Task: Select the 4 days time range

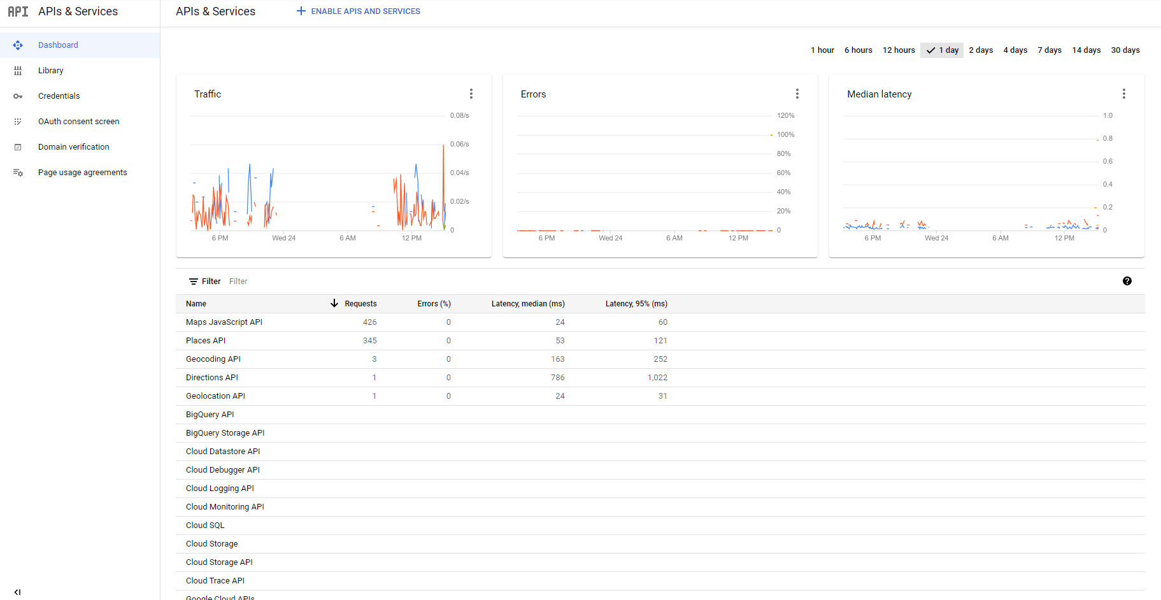Action: 1015,50
